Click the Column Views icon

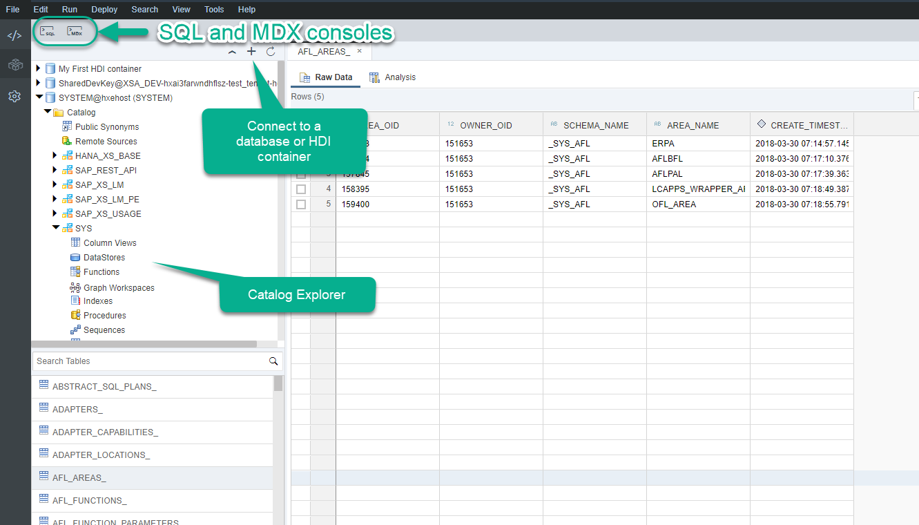pyautogui.click(x=76, y=242)
